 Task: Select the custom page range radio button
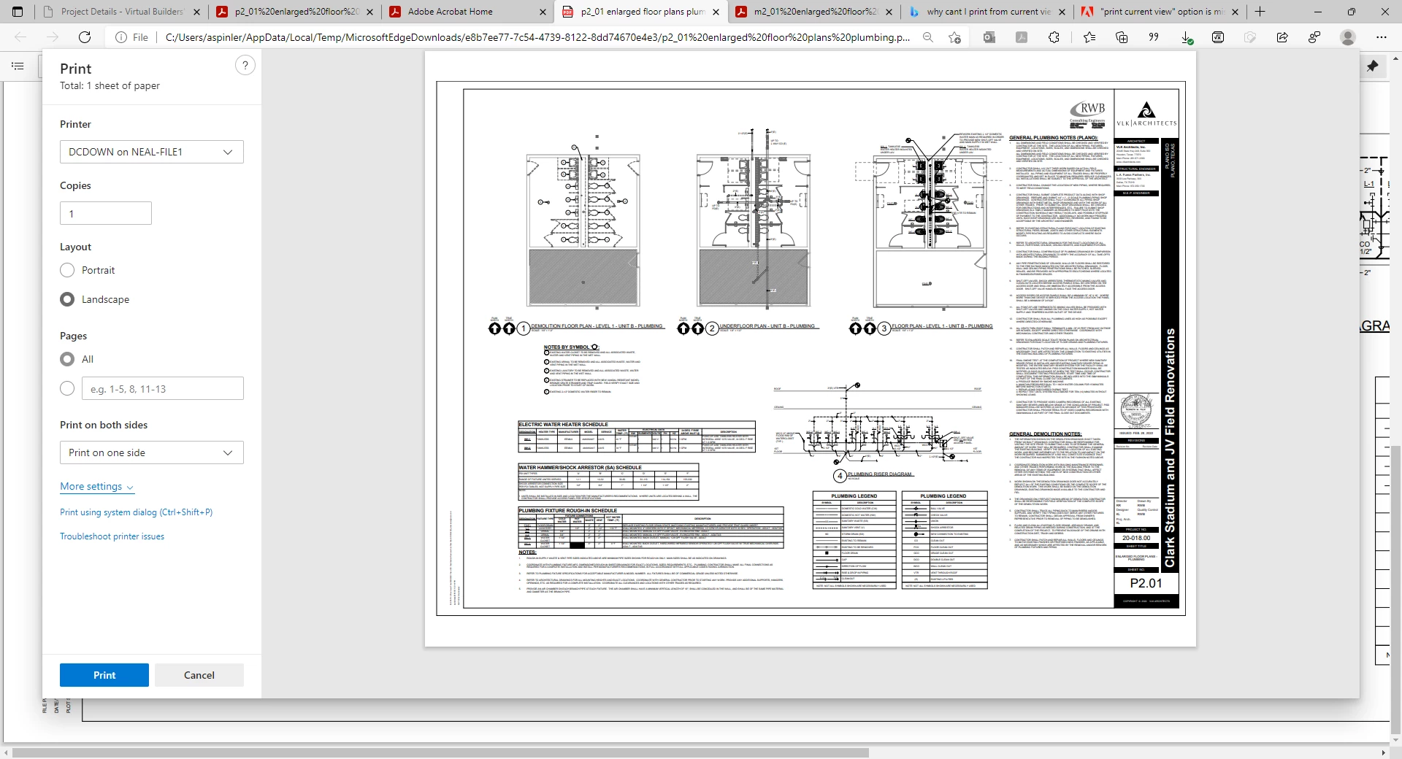tap(67, 388)
